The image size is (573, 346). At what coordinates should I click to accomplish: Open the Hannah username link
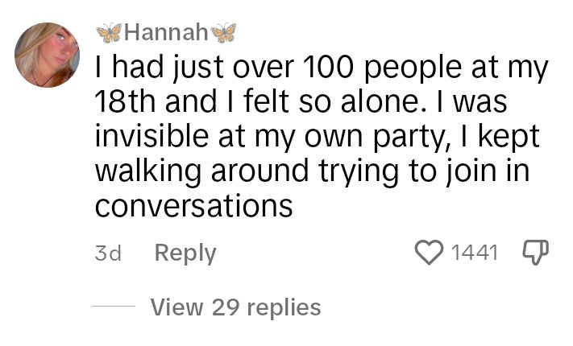click(x=166, y=32)
